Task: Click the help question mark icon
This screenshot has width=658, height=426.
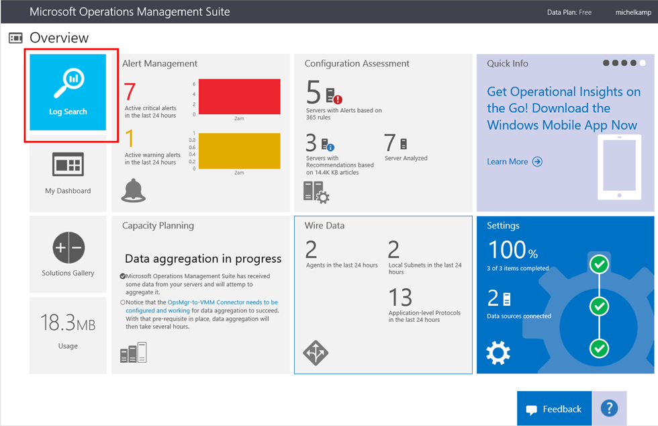Action: click(x=609, y=408)
